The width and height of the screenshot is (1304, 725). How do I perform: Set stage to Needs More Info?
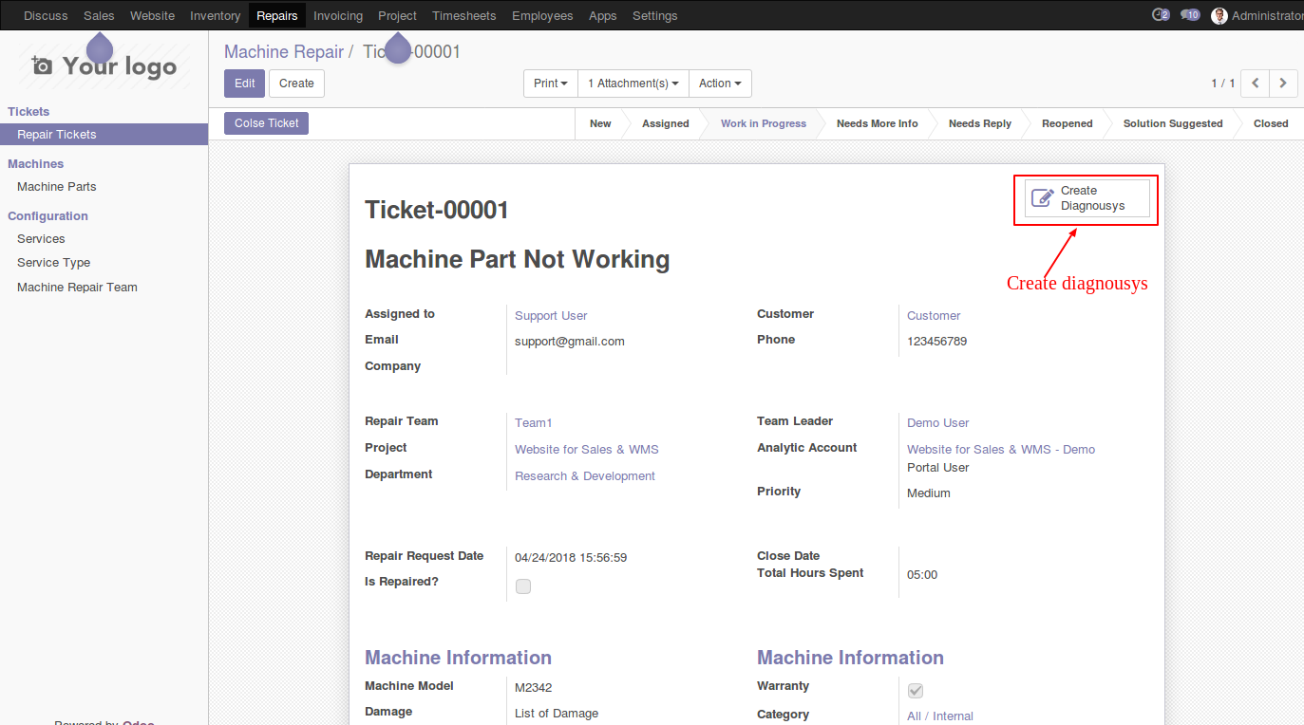(877, 123)
